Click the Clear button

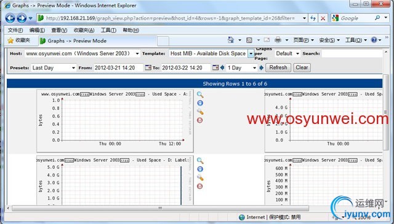(x=302, y=68)
